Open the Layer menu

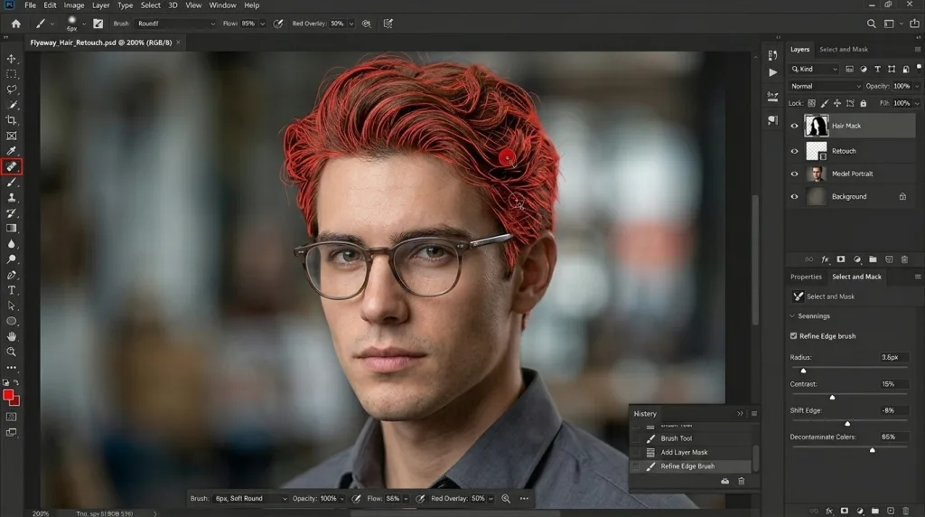100,5
